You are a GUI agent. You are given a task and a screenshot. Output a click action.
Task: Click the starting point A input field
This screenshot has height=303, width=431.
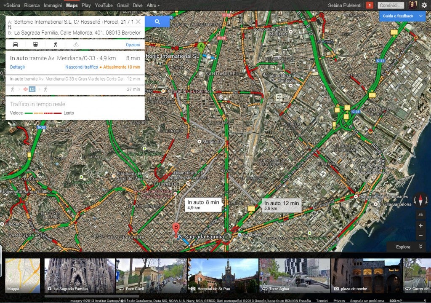74,22
